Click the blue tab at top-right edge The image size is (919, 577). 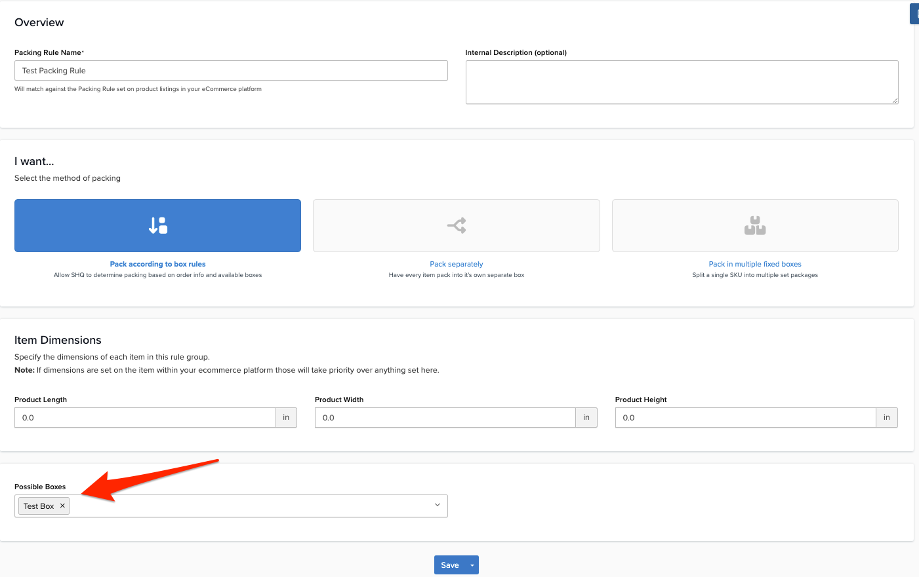(914, 14)
